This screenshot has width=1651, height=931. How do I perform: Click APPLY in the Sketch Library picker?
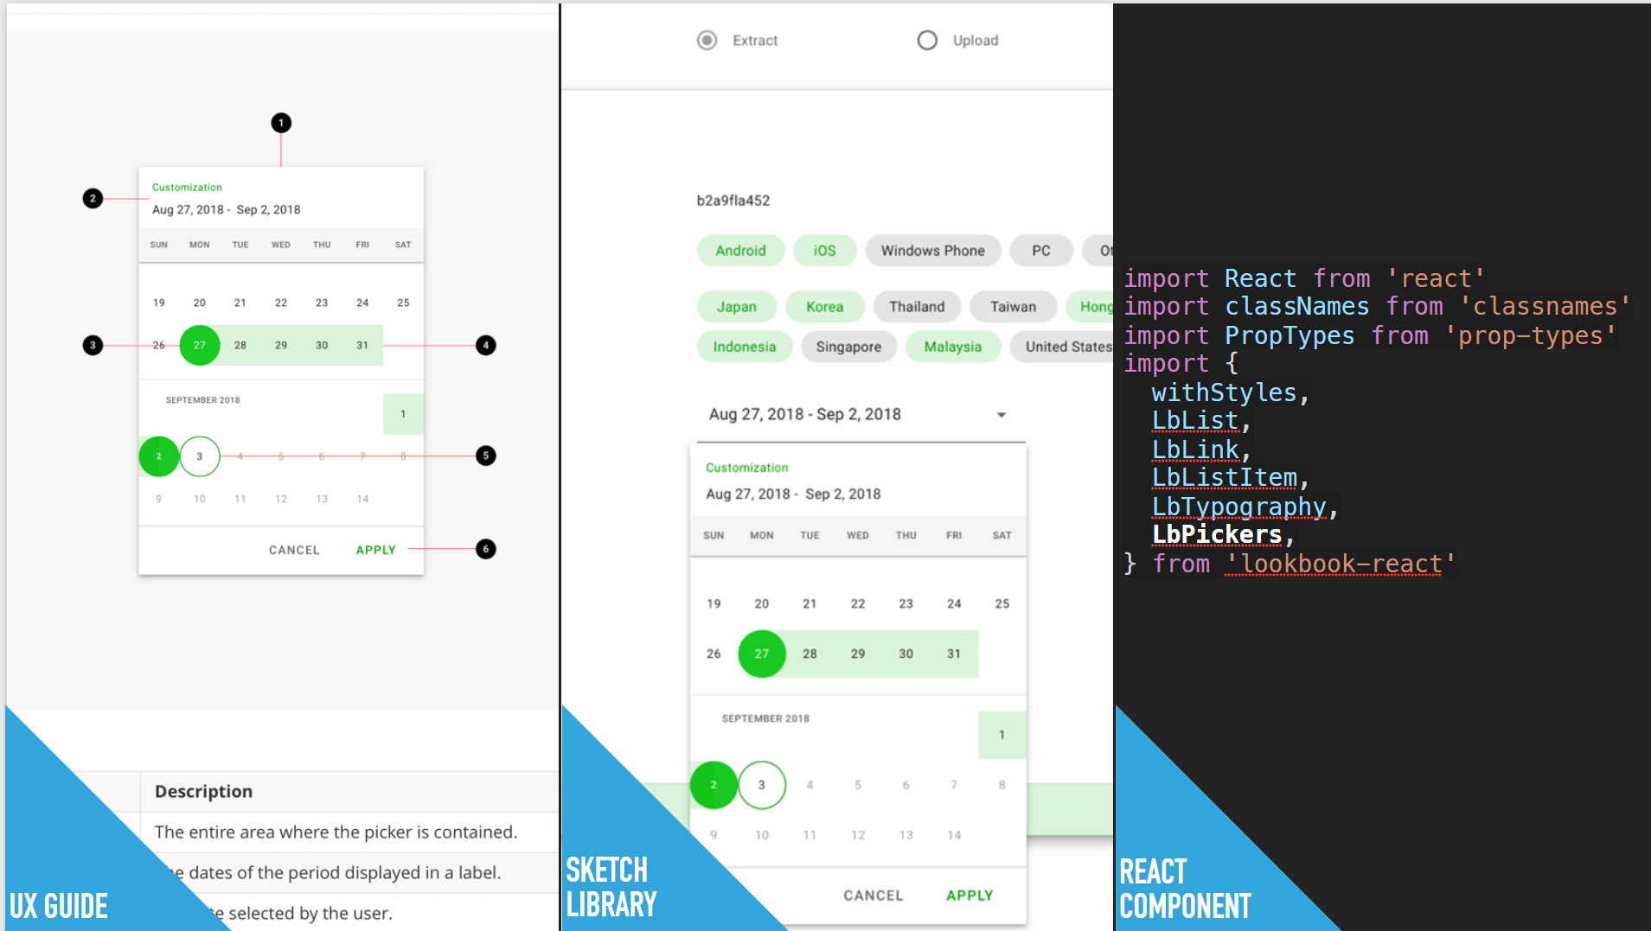(969, 896)
